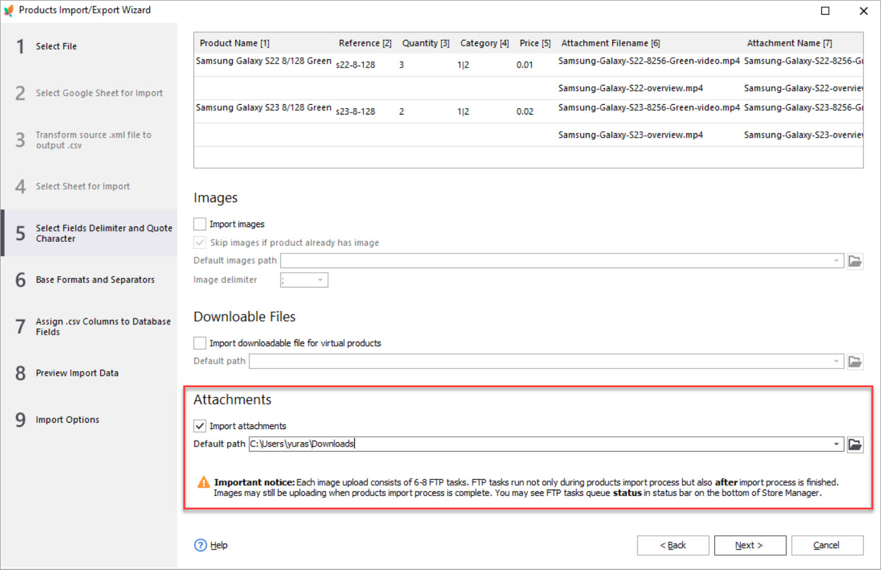Select reference cell s23-8-128
881x570 pixels.
[x=355, y=111]
